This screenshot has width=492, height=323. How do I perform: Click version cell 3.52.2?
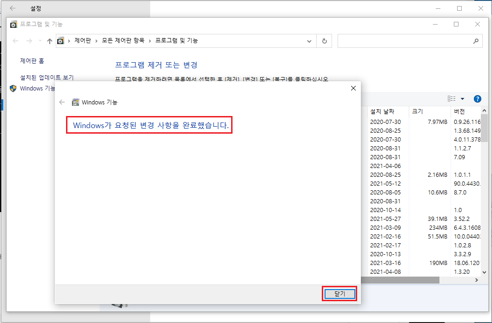point(462,219)
